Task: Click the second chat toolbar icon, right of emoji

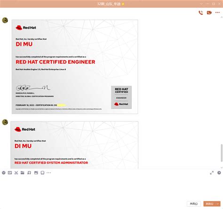Action: click(x=10, y=173)
